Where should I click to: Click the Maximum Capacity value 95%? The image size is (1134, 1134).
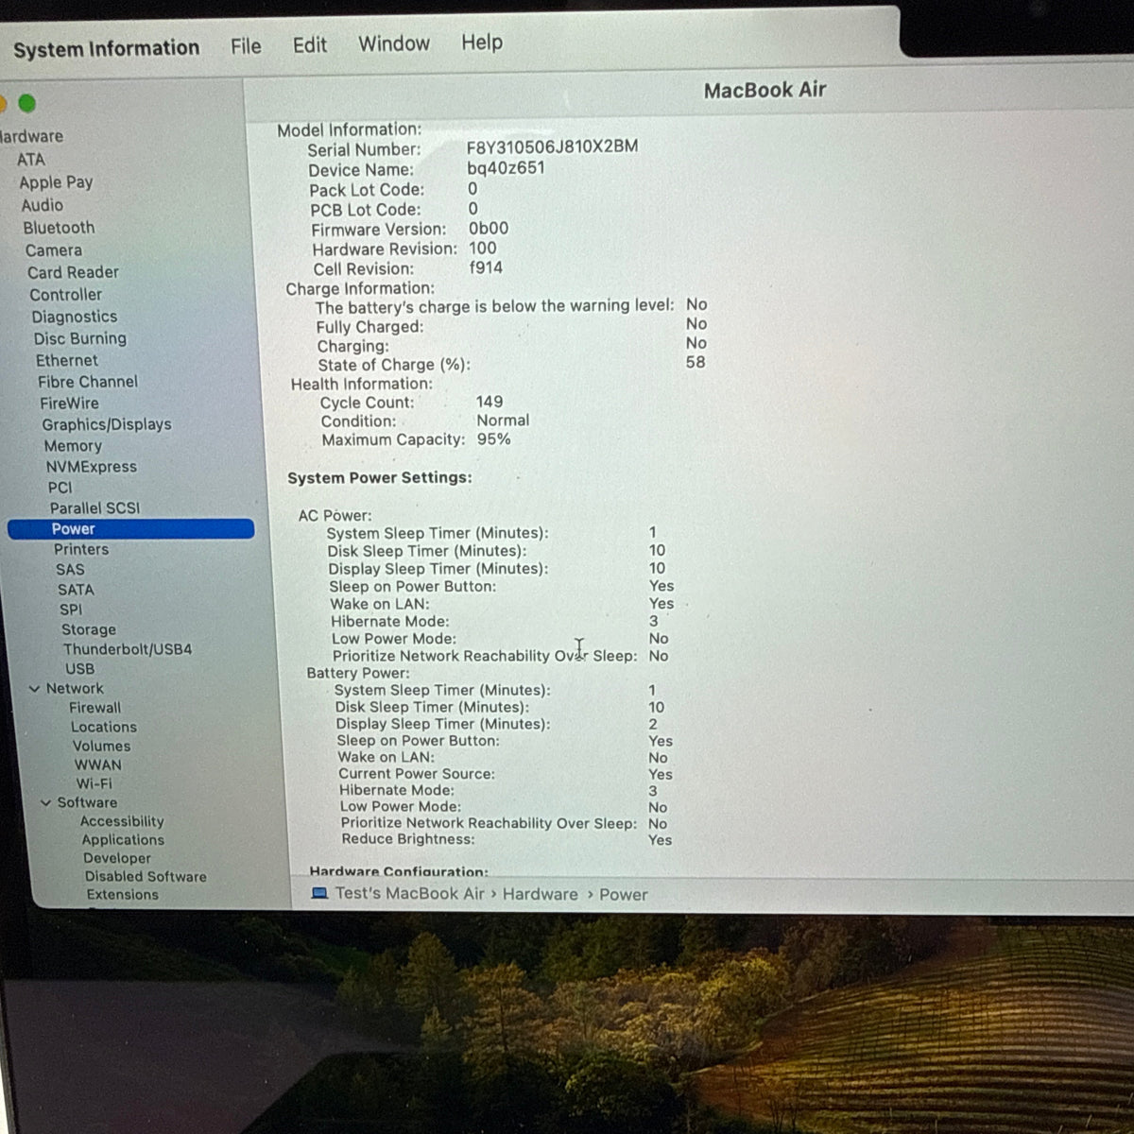click(494, 439)
